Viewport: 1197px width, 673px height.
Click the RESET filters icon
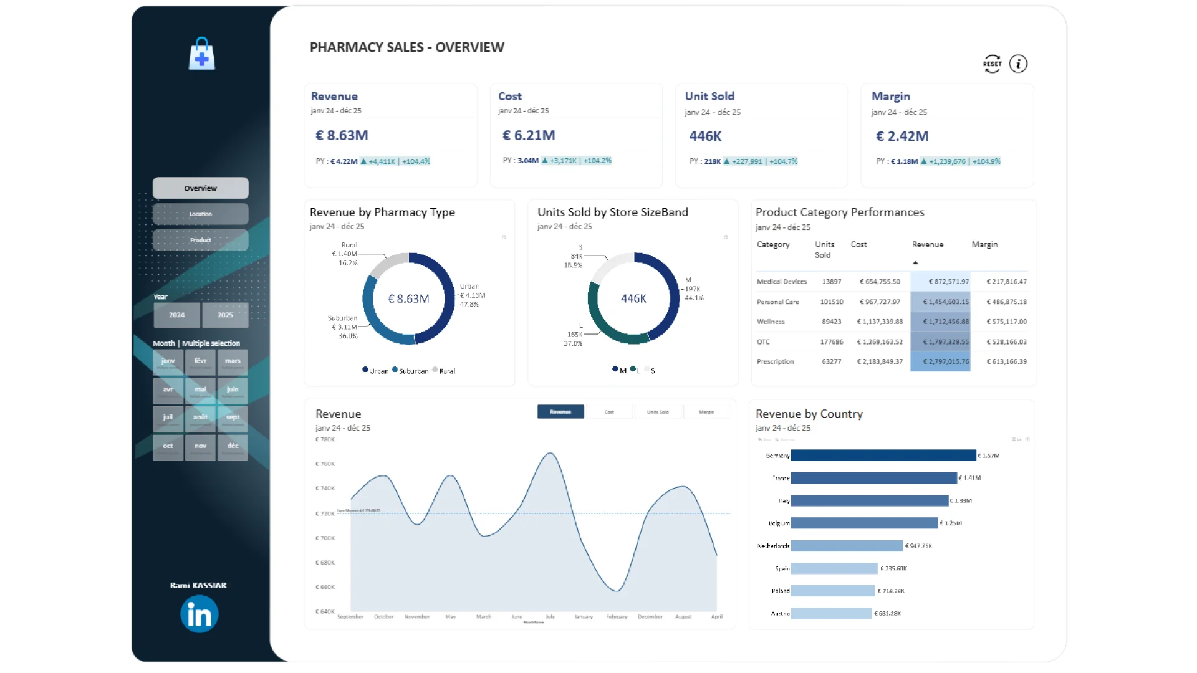coord(992,64)
